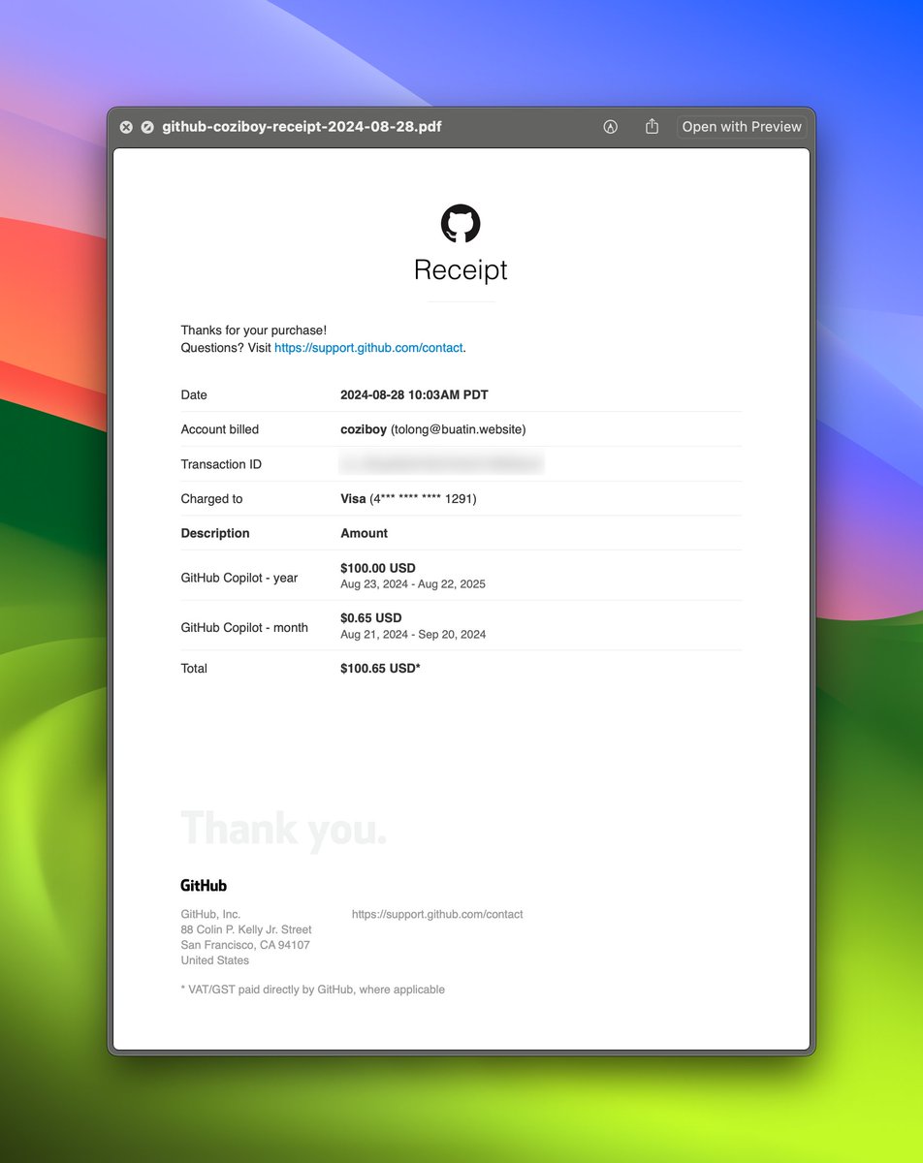
Task: Open the Share icon menu
Action: coord(652,126)
